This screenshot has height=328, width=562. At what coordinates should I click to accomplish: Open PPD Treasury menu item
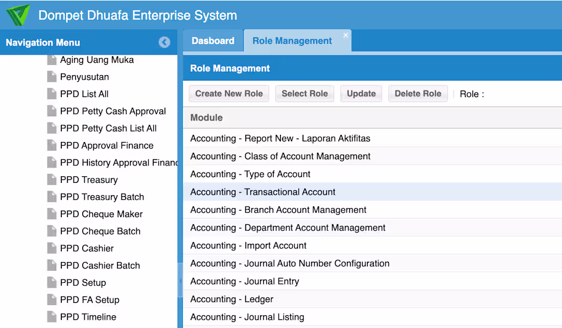click(x=89, y=180)
